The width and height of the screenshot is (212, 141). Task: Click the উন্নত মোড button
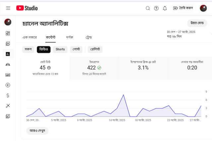pyautogui.click(x=197, y=23)
